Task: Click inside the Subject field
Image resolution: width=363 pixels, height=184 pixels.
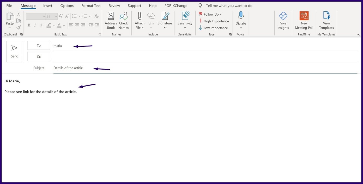Action: [x=104, y=68]
